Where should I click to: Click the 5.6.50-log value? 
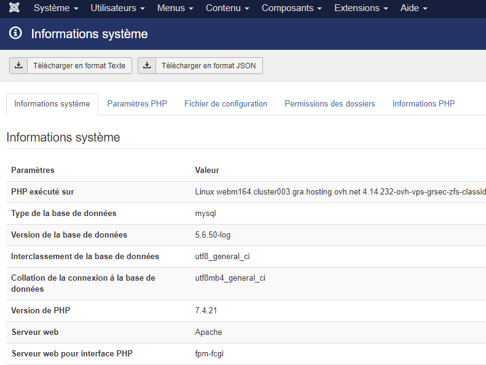(213, 235)
